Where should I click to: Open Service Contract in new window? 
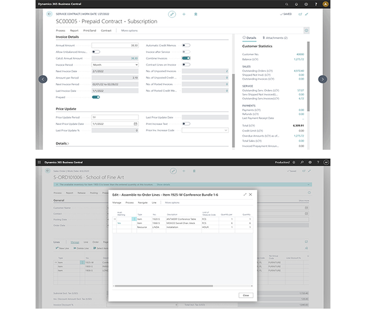point(300,14)
